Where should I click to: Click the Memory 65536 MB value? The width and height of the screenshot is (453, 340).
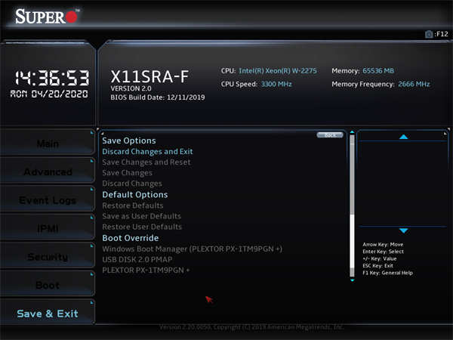click(378, 71)
